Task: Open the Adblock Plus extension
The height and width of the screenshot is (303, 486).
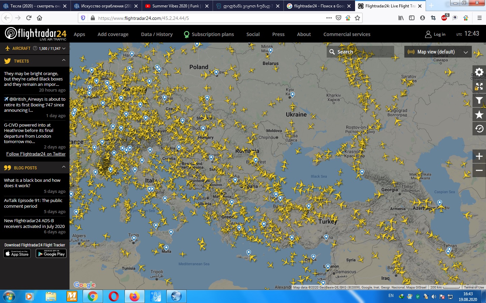Action: point(444,18)
